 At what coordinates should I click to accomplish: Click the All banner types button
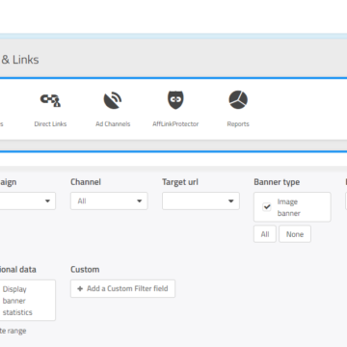click(265, 234)
